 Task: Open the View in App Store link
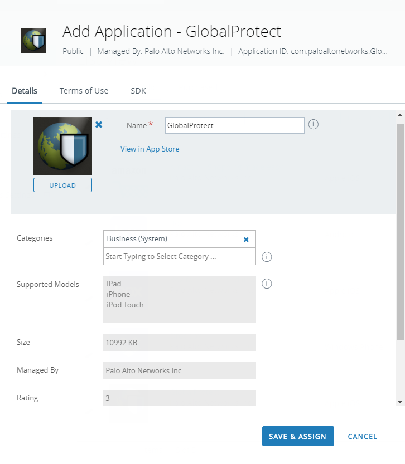click(x=150, y=149)
